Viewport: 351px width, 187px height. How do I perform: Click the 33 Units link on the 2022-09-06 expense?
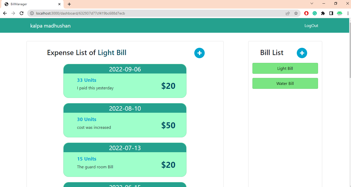pyautogui.click(x=87, y=80)
